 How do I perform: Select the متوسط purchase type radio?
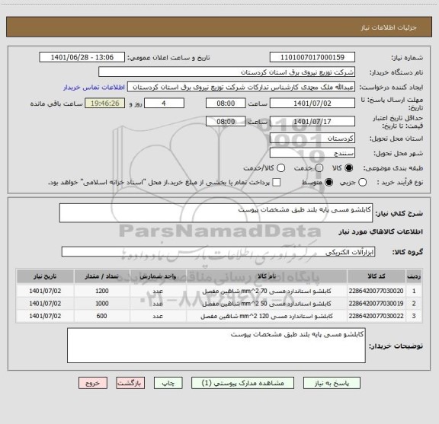pos(328,183)
